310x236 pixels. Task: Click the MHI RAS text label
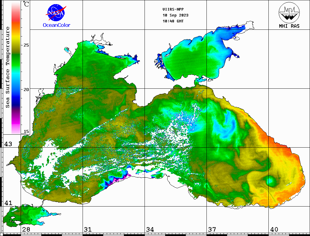tap(289, 26)
